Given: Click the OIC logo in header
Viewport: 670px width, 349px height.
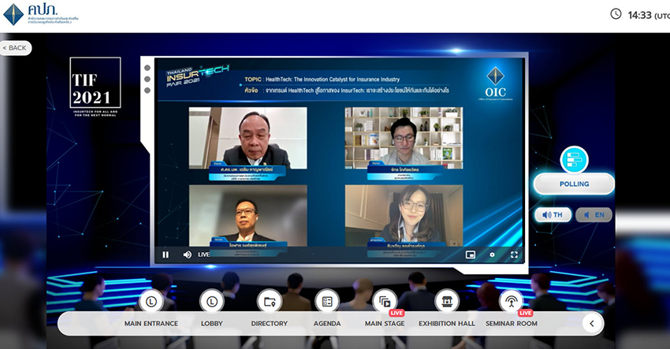Looking at the screenshot, I should click(41, 16).
